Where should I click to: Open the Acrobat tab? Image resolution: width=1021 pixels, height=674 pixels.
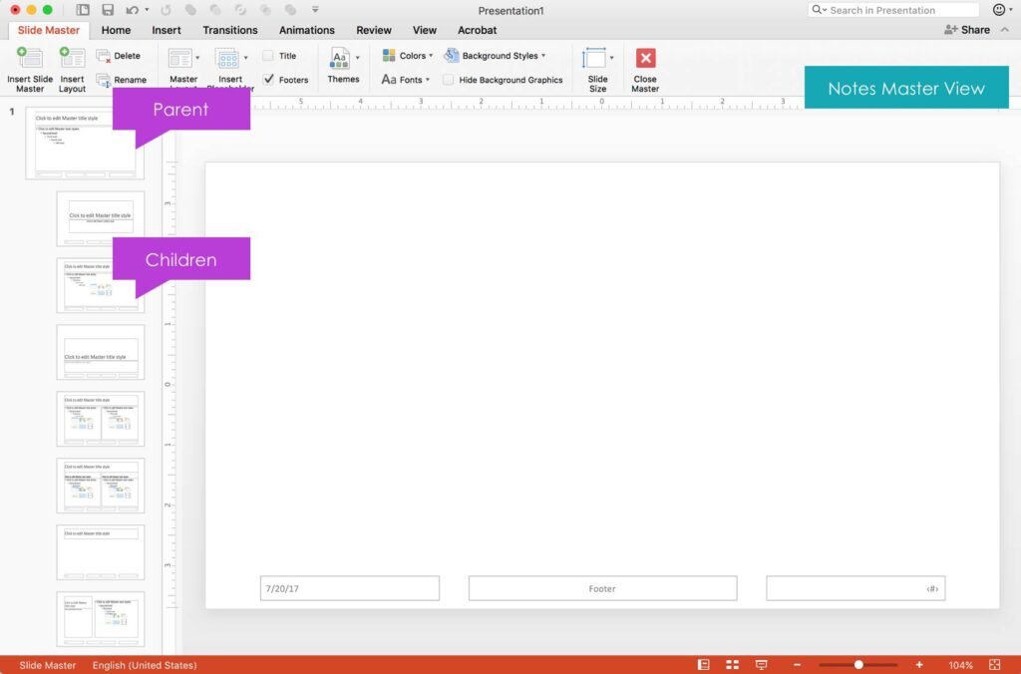477,30
